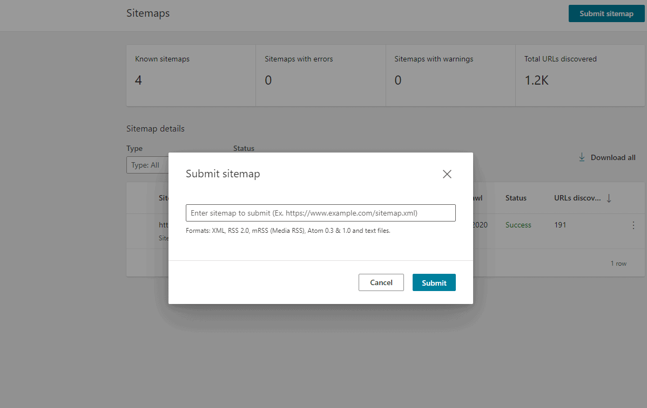Click the download arrow icon beside Download all

582,157
